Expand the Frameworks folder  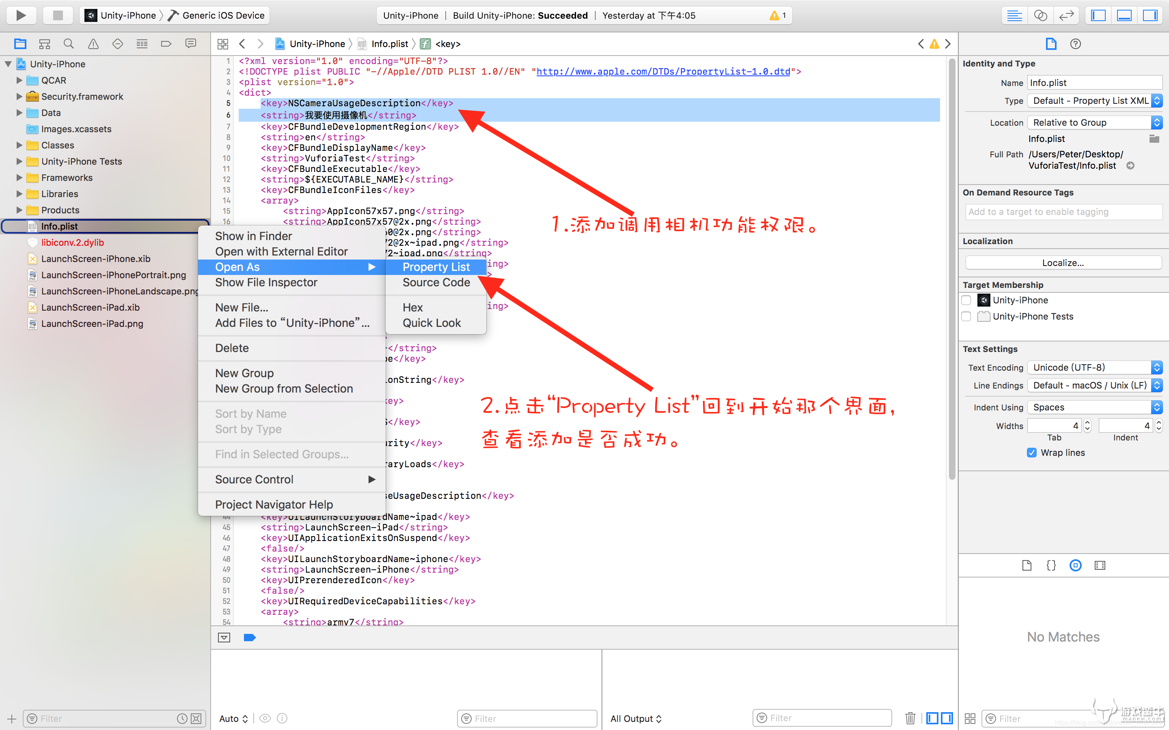pyautogui.click(x=19, y=178)
